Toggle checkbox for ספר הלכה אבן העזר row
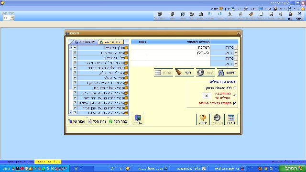The width and height of the screenshot is (306, 172). point(75,108)
